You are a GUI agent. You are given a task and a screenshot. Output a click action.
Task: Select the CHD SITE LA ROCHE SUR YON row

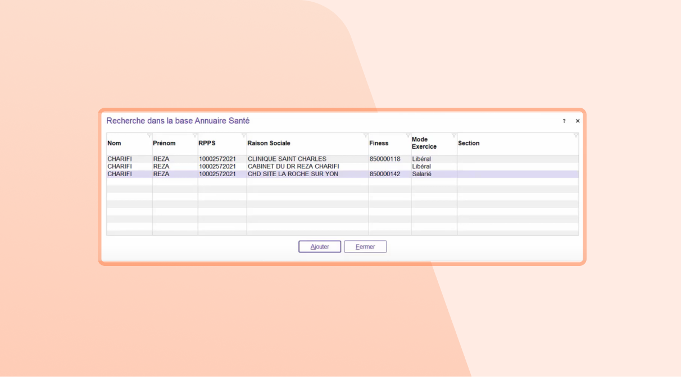(x=292, y=174)
